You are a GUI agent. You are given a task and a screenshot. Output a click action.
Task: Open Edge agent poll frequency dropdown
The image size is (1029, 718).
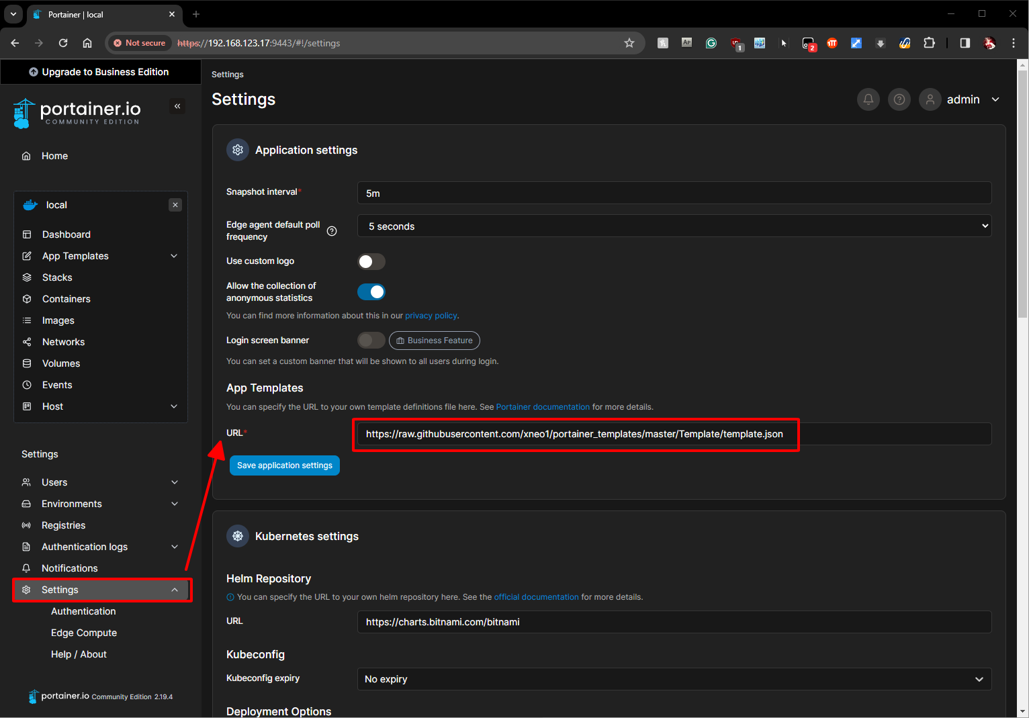point(674,226)
